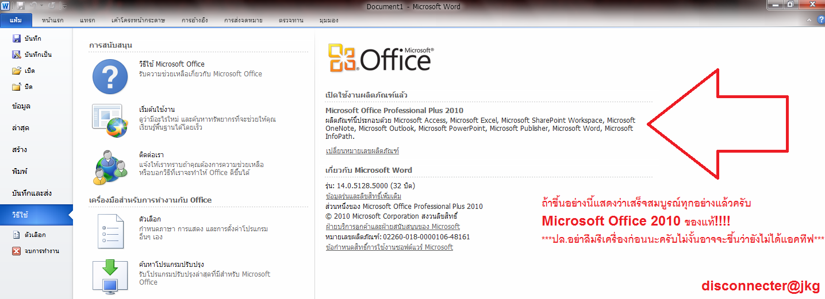
Task: Click the ตัวเลือก heading in tools section
Action: (x=149, y=219)
